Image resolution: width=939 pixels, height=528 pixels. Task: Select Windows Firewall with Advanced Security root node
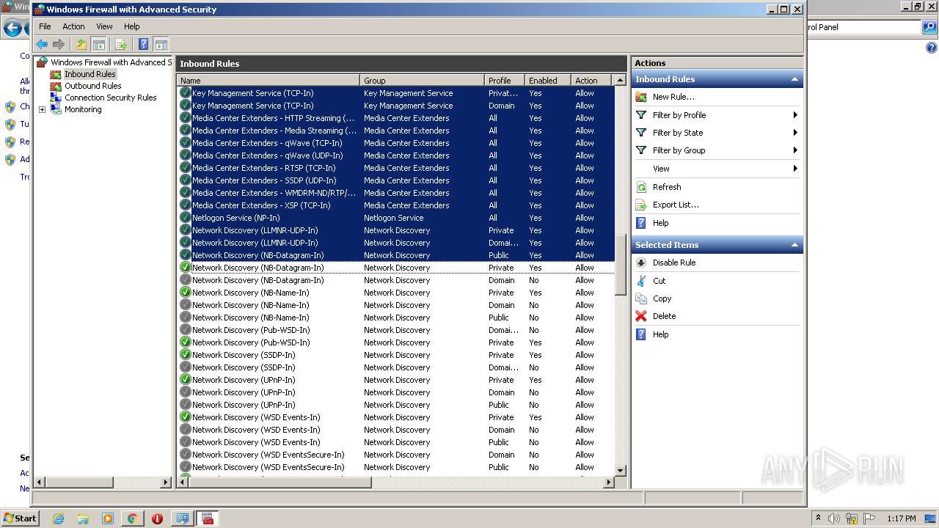coord(111,62)
